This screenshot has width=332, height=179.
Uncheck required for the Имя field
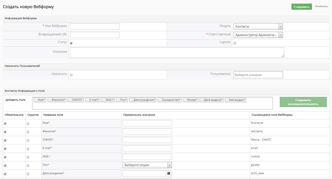click(x=5, y=124)
